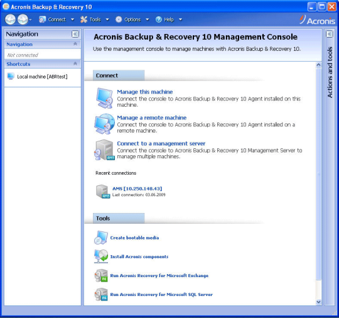Click the Create bootable media icon

pyautogui.click(x=101, y=238)
